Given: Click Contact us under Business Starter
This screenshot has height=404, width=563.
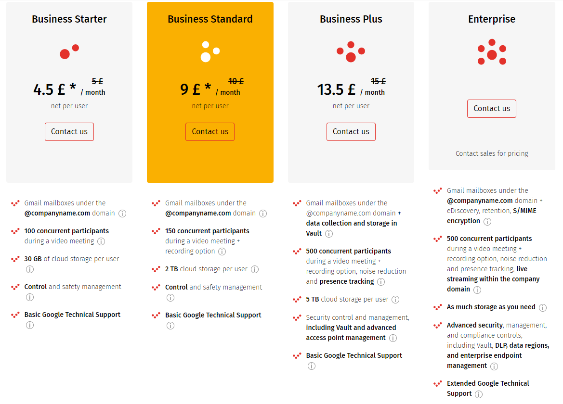Looking at the screenshot, I should point(69,132).
